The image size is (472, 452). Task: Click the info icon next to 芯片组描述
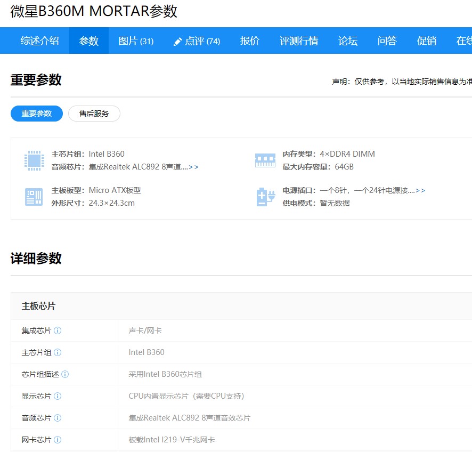(x=65, y=374)
